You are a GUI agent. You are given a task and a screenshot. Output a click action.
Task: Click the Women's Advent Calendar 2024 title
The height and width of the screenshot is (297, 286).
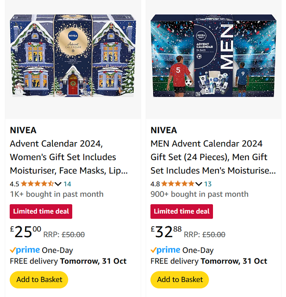pyautogui.click(x=63, y=157)
